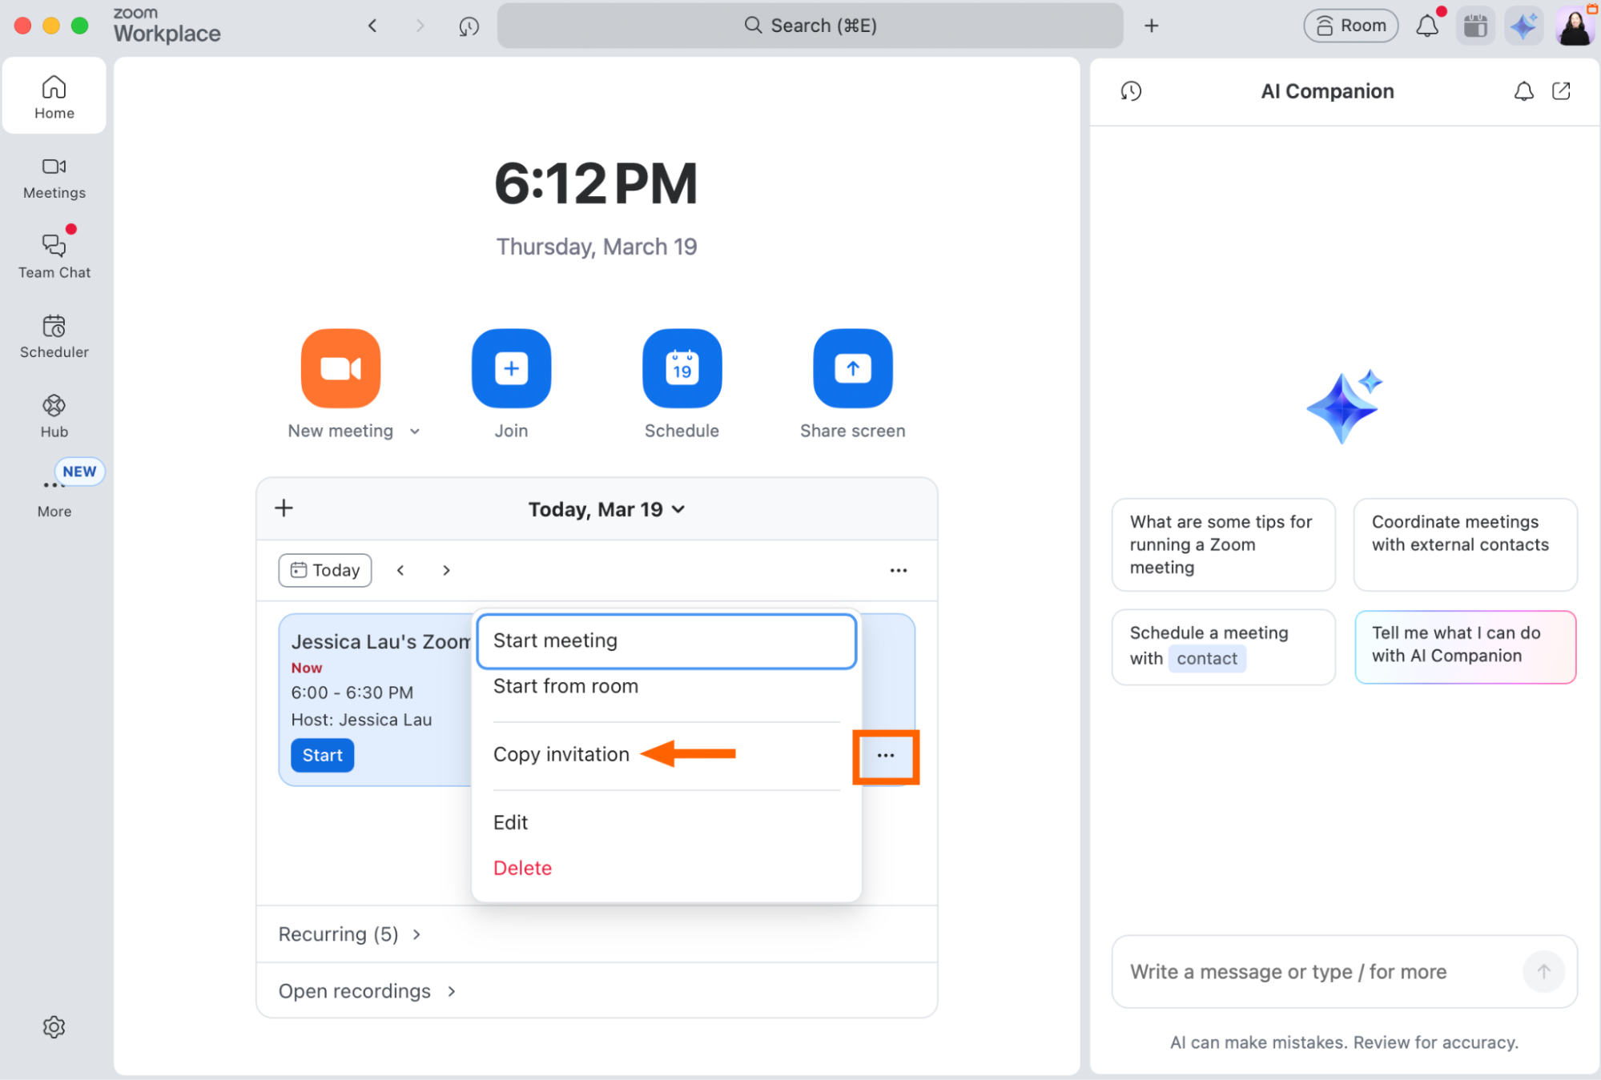Open the Schedule calendar icon
The image size is (1601, 1080).
(682, 368)
